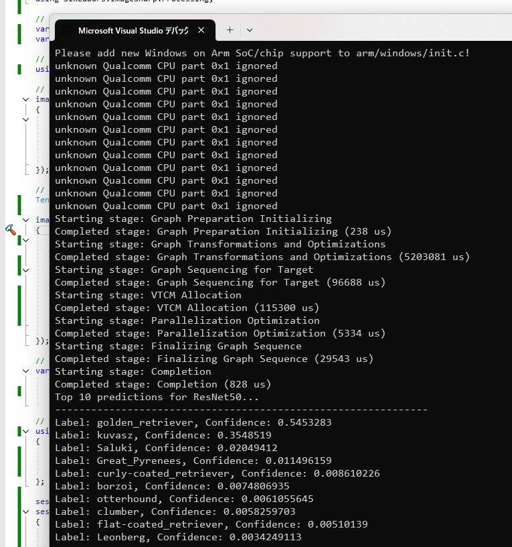Click 'Starting stage: Parallelization Optimization' line
Image resolution: width=512 pixels, height=547 pixels.
[x=187, y=320]
